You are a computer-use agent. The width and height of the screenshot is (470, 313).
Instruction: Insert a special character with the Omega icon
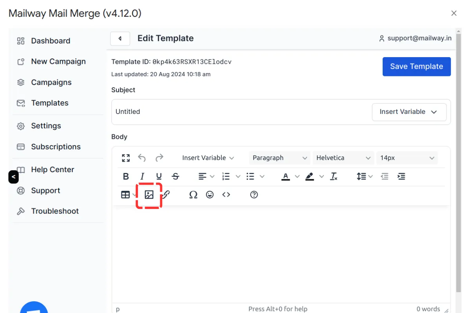(x=193, y=194)
